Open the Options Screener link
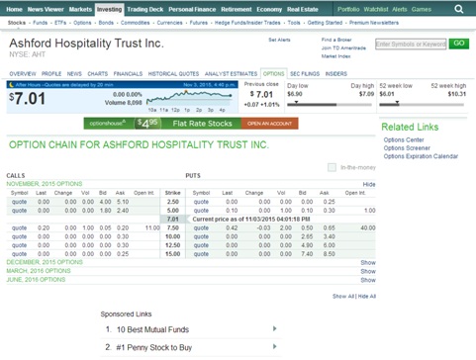The height and width of the screenshot is (360, 476). click(407, 148)
